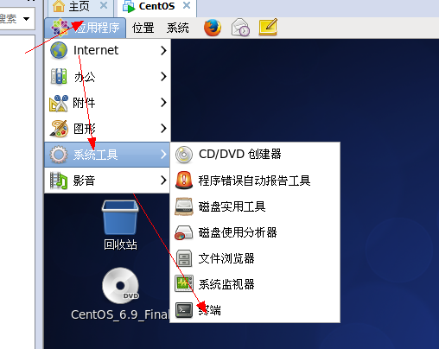
Task: Click the home icon on 主页 tab
Action: coord(59,6)
